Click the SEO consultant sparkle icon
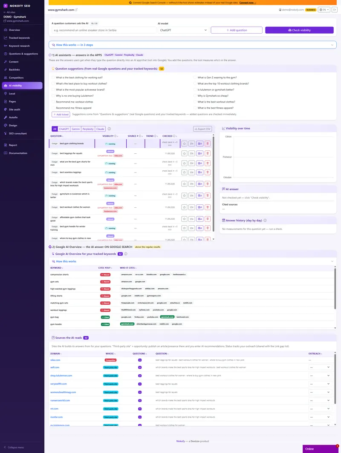The height and width of the screenshot is (453, 341). 6,134
